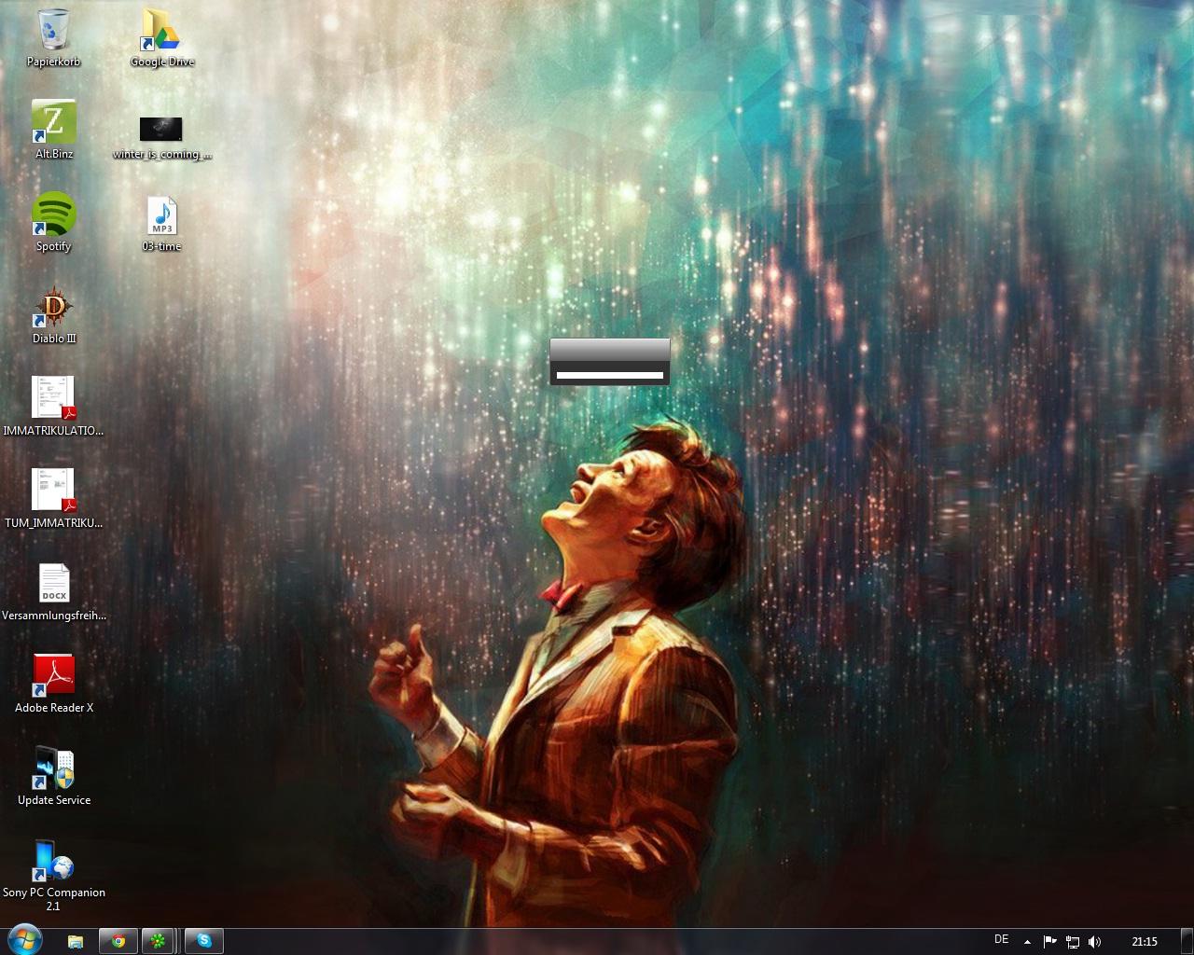Viewport: 1194px width, 955px height.
Task: Open the Google Drive folder shortcut
Action: pos(161,38)
